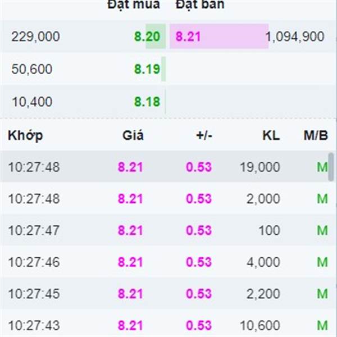Click the 8.20 bid price

click(x=147, y=37)
